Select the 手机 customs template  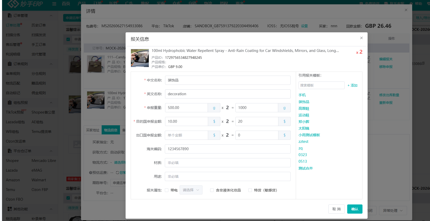(x=302, y=95)
